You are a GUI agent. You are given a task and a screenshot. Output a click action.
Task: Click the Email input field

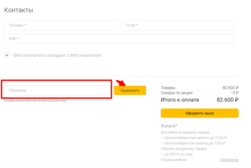(x=178, y=25)
